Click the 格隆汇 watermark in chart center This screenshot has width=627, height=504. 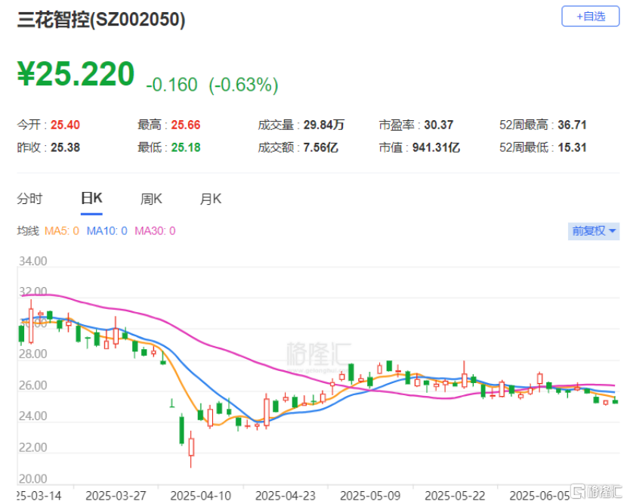click(x=319, y=354)
